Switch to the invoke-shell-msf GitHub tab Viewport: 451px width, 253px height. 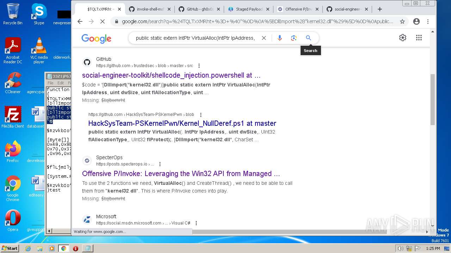click(151, 9)
